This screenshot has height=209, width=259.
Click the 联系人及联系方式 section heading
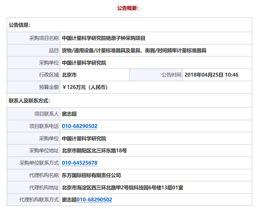[29, 101]
